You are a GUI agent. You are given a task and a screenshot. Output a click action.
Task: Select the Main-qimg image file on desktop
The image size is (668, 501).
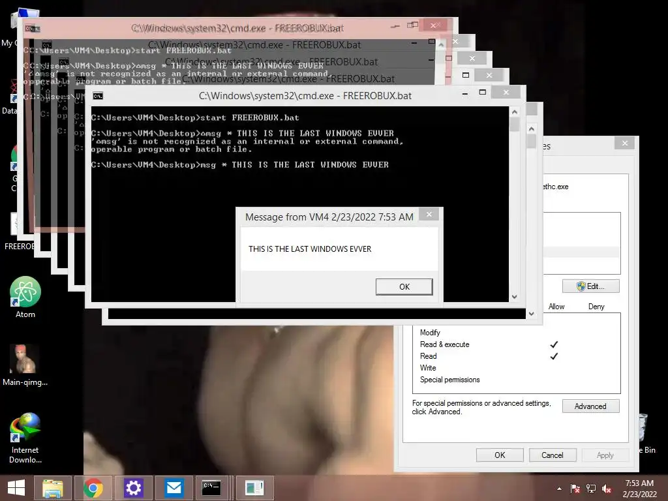tap(25, 365)
